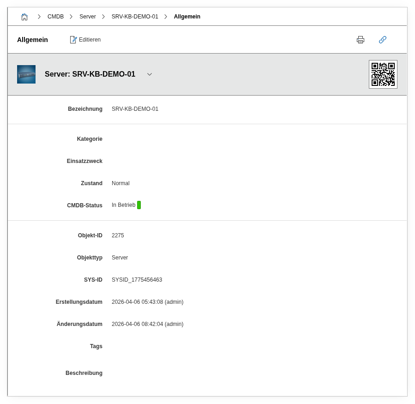This screenshot has width=415, height=404.
Task: Click the server object image thumbnail
Action: click(x=26, y=74)
